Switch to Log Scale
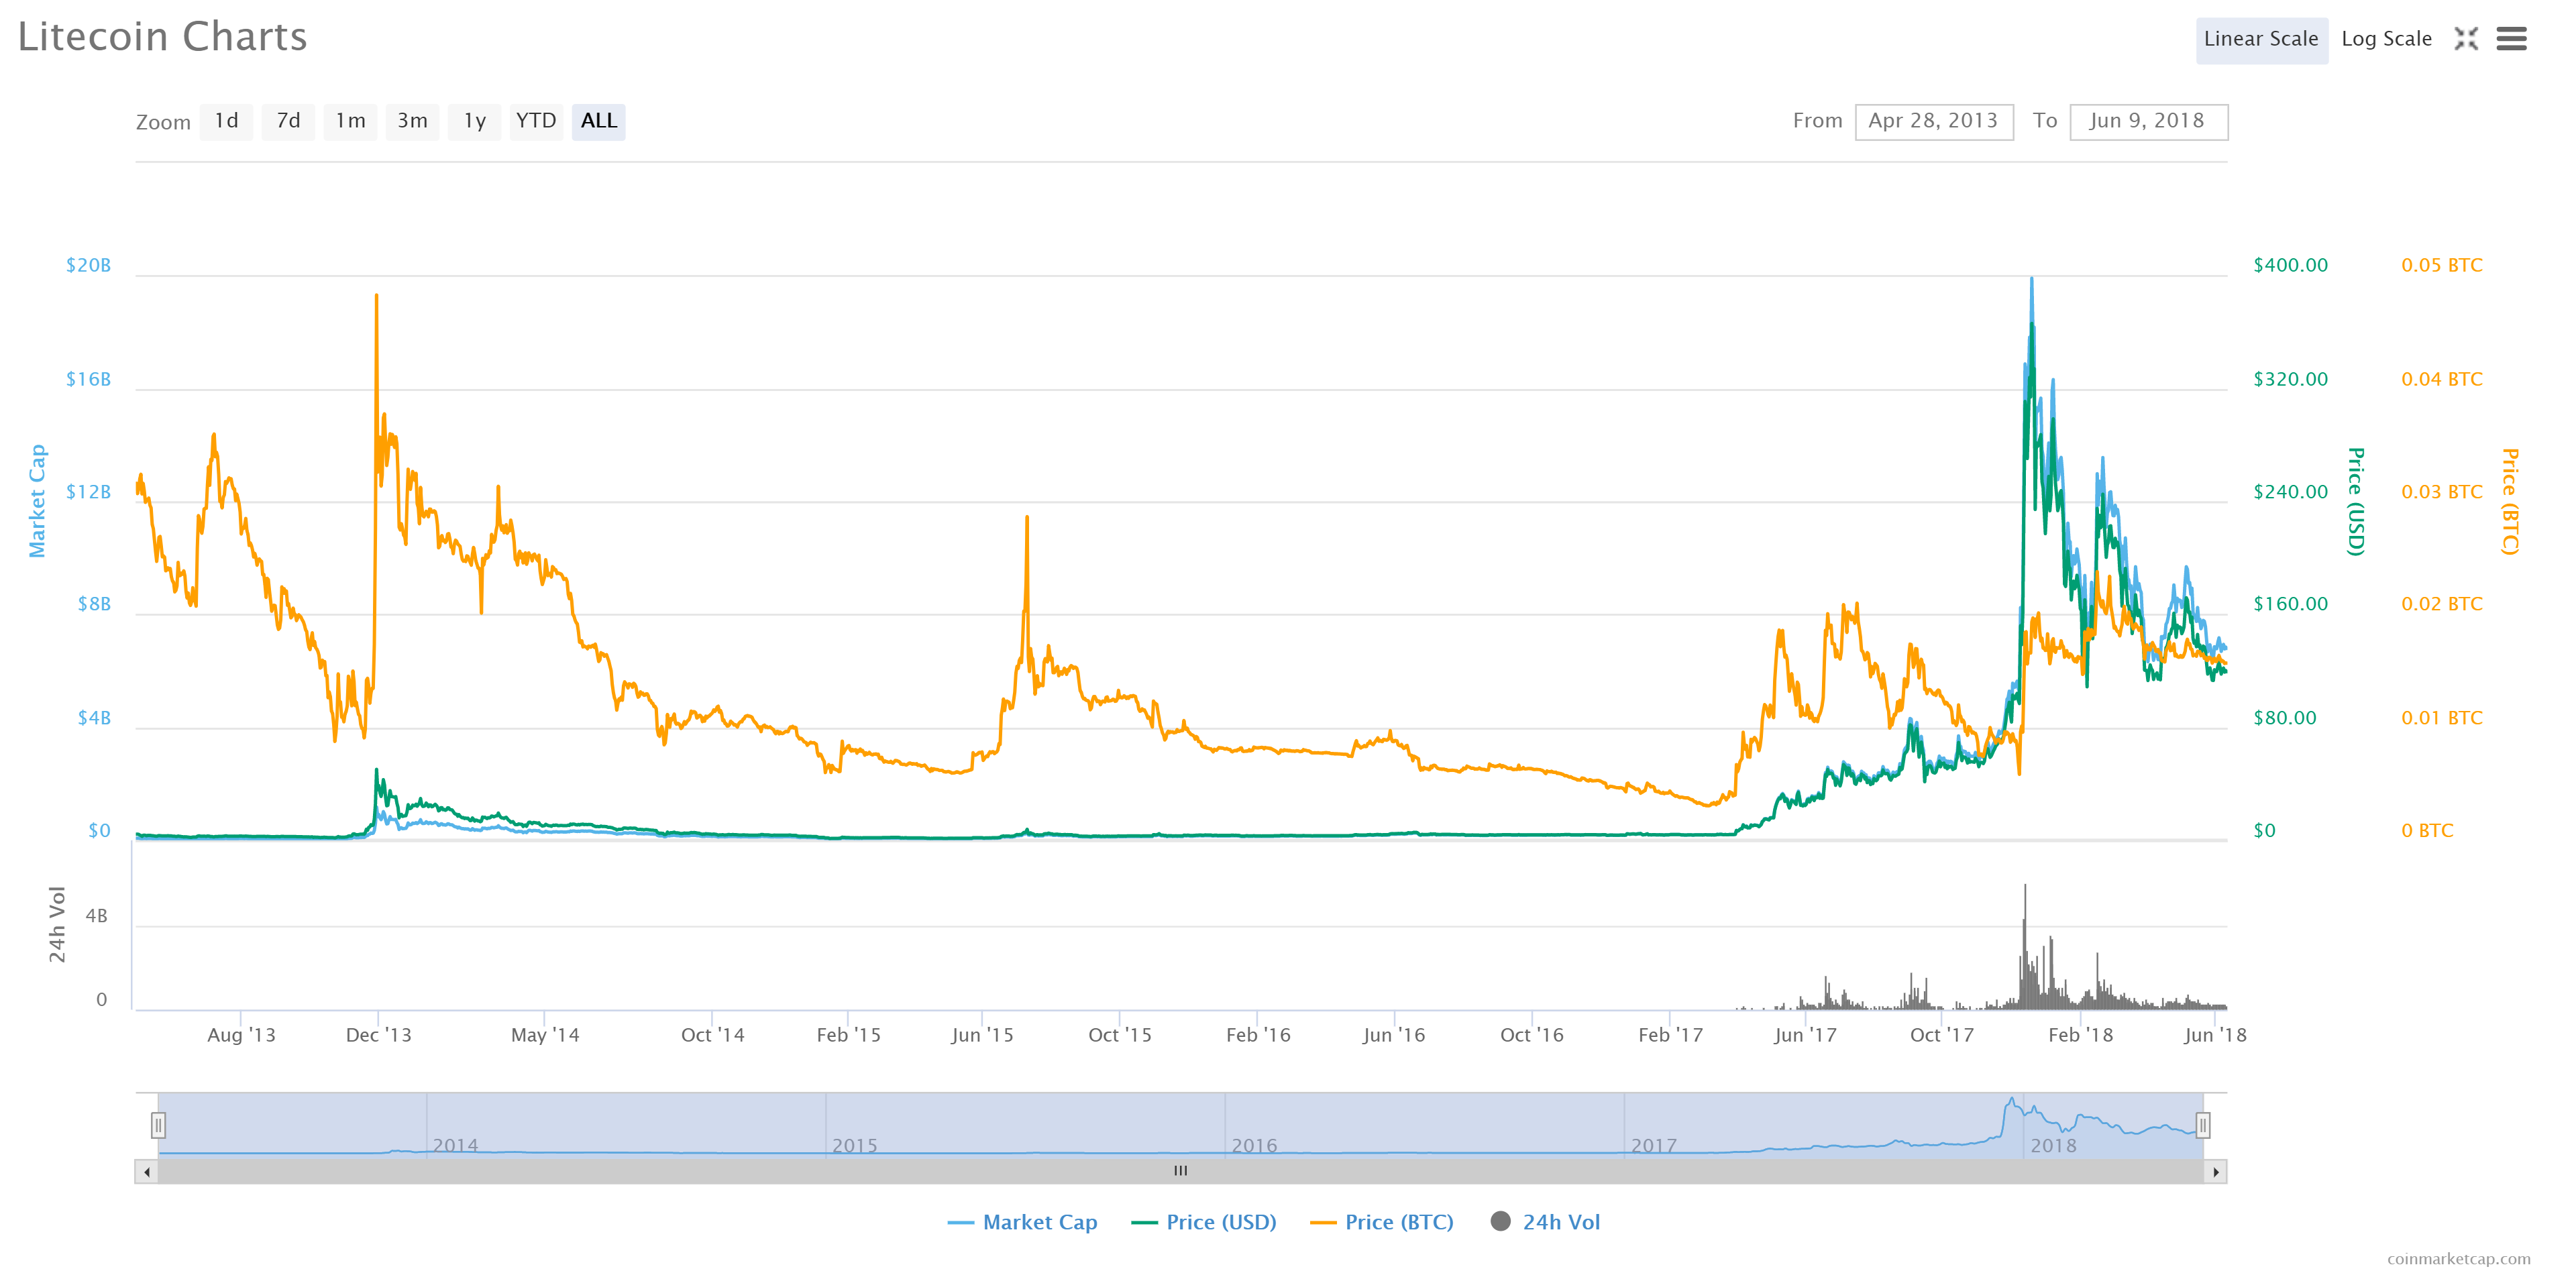Image resolution: width=2576 pixels, height=1273 pixels. coord(2386,40)
